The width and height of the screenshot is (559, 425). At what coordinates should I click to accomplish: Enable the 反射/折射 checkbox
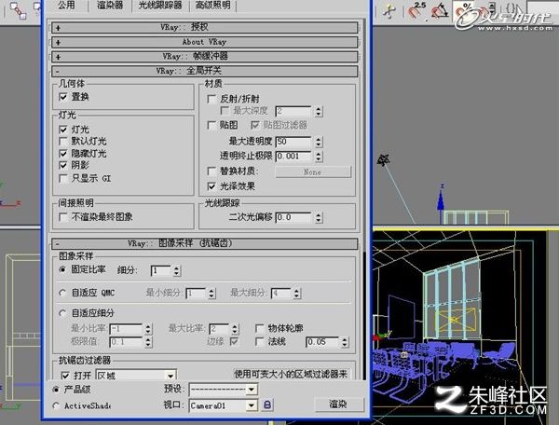pyautogui.click(x=211, y=99)
